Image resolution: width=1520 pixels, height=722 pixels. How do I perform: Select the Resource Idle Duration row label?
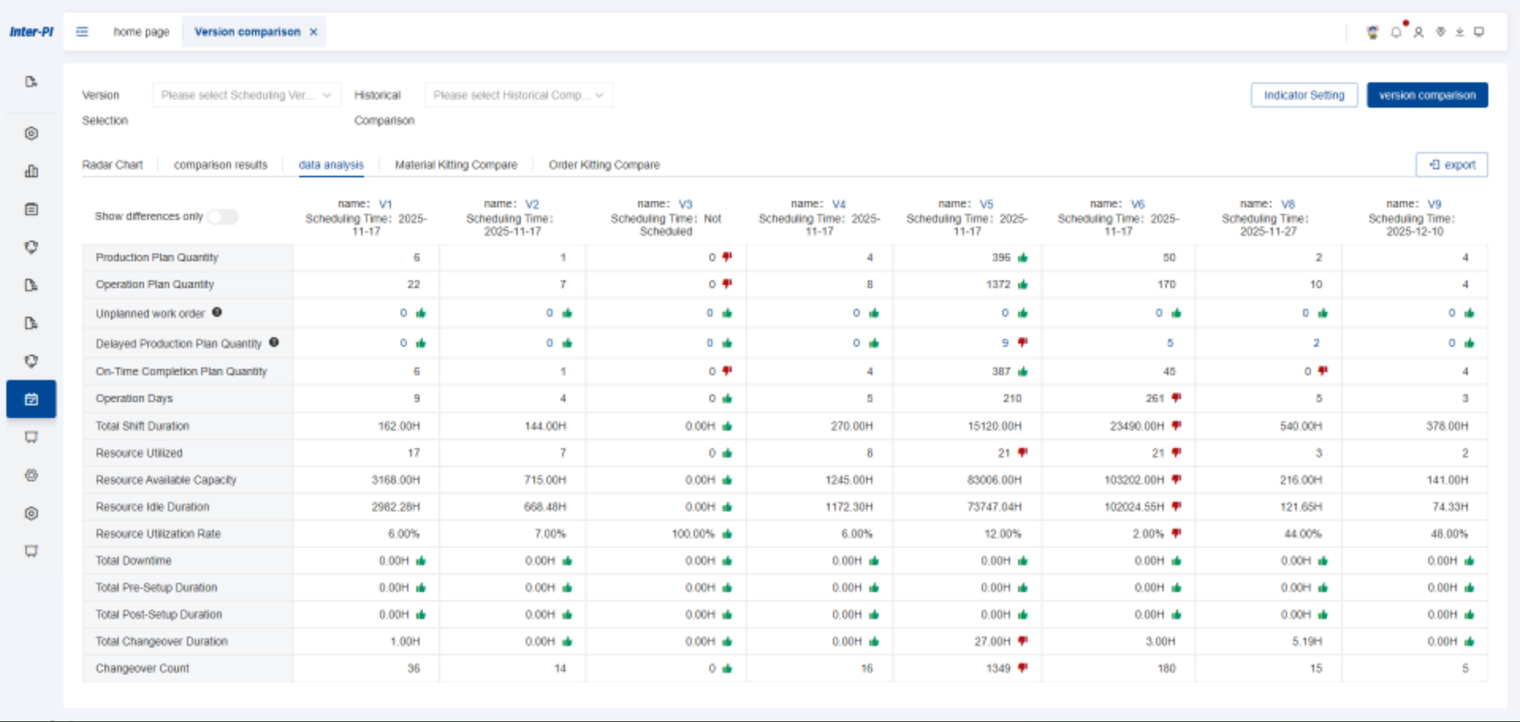[152, 507]
